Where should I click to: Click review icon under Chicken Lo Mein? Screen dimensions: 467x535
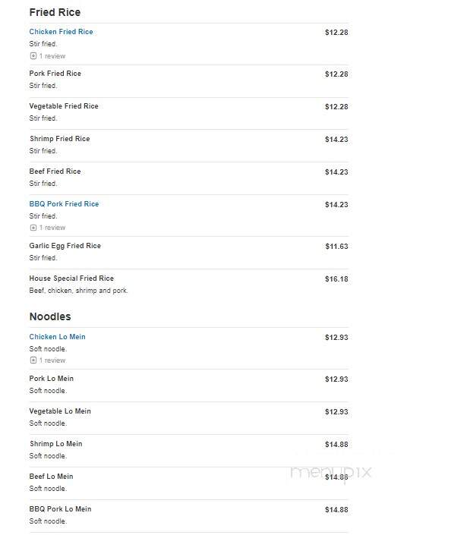[33, 360]
